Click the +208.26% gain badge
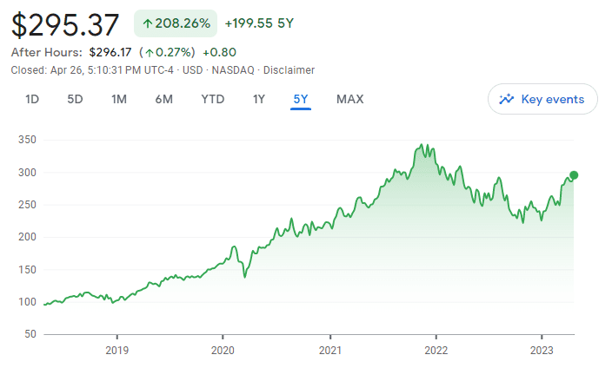This screenshot has width=612, height=368. pos(176,23)
